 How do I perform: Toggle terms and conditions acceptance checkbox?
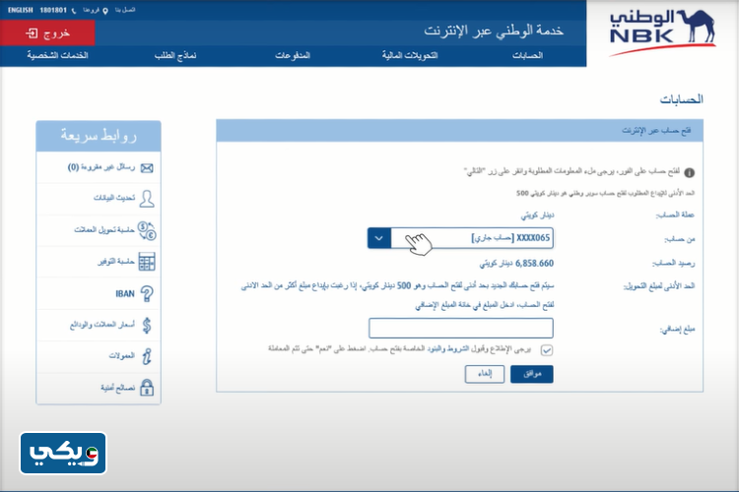547,349
